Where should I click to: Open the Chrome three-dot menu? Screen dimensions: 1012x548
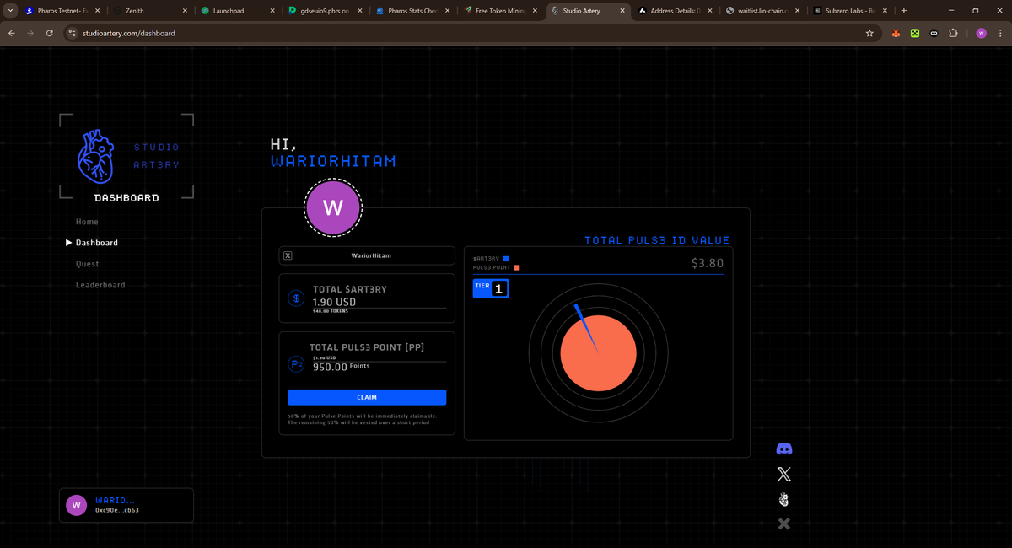coord(999,33)
